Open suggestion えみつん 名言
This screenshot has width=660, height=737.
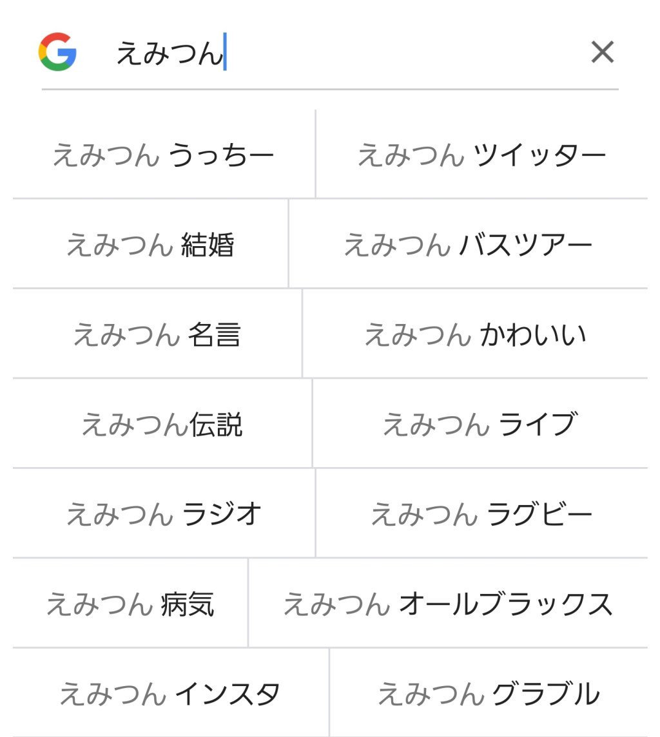pyautogui.click(x=157, y=335)
